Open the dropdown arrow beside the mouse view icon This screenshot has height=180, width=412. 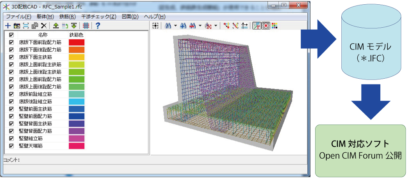(x=216, y=26)
